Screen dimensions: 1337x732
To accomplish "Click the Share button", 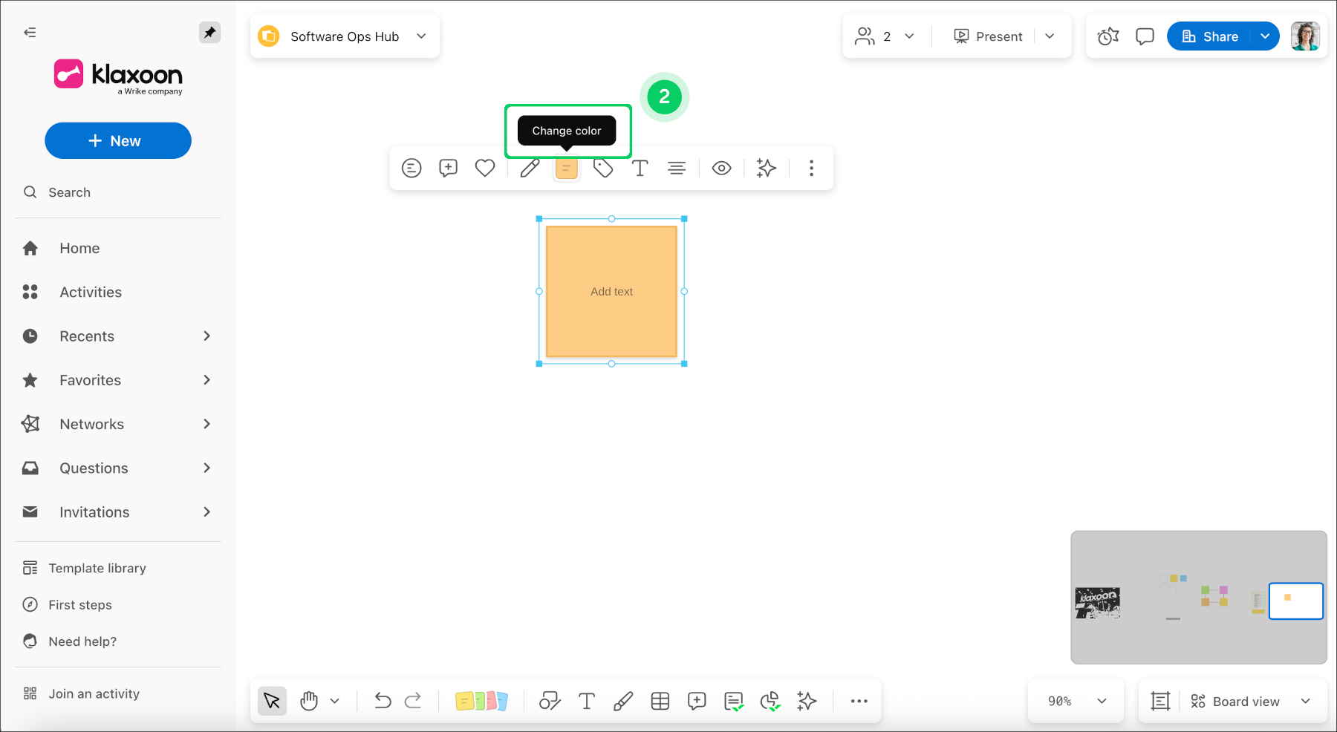I will click(1211, 36).
